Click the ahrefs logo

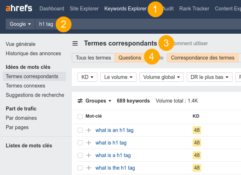click(19, 9)
